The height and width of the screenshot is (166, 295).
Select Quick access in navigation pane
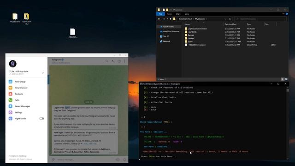pyautogui.click(x=168, y=27)
